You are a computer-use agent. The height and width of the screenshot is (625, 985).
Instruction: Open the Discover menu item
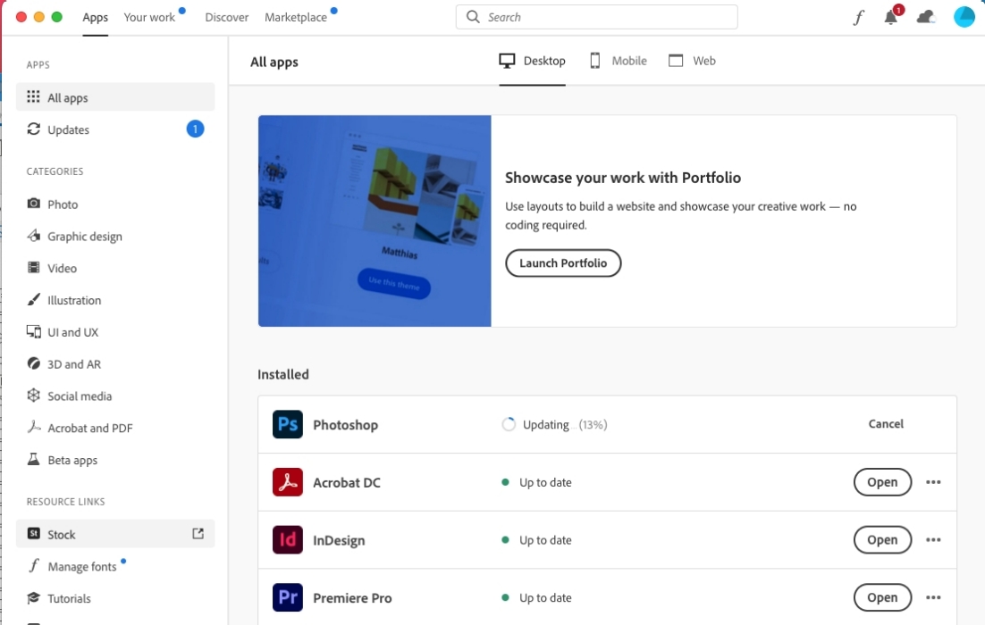[227, 17]
